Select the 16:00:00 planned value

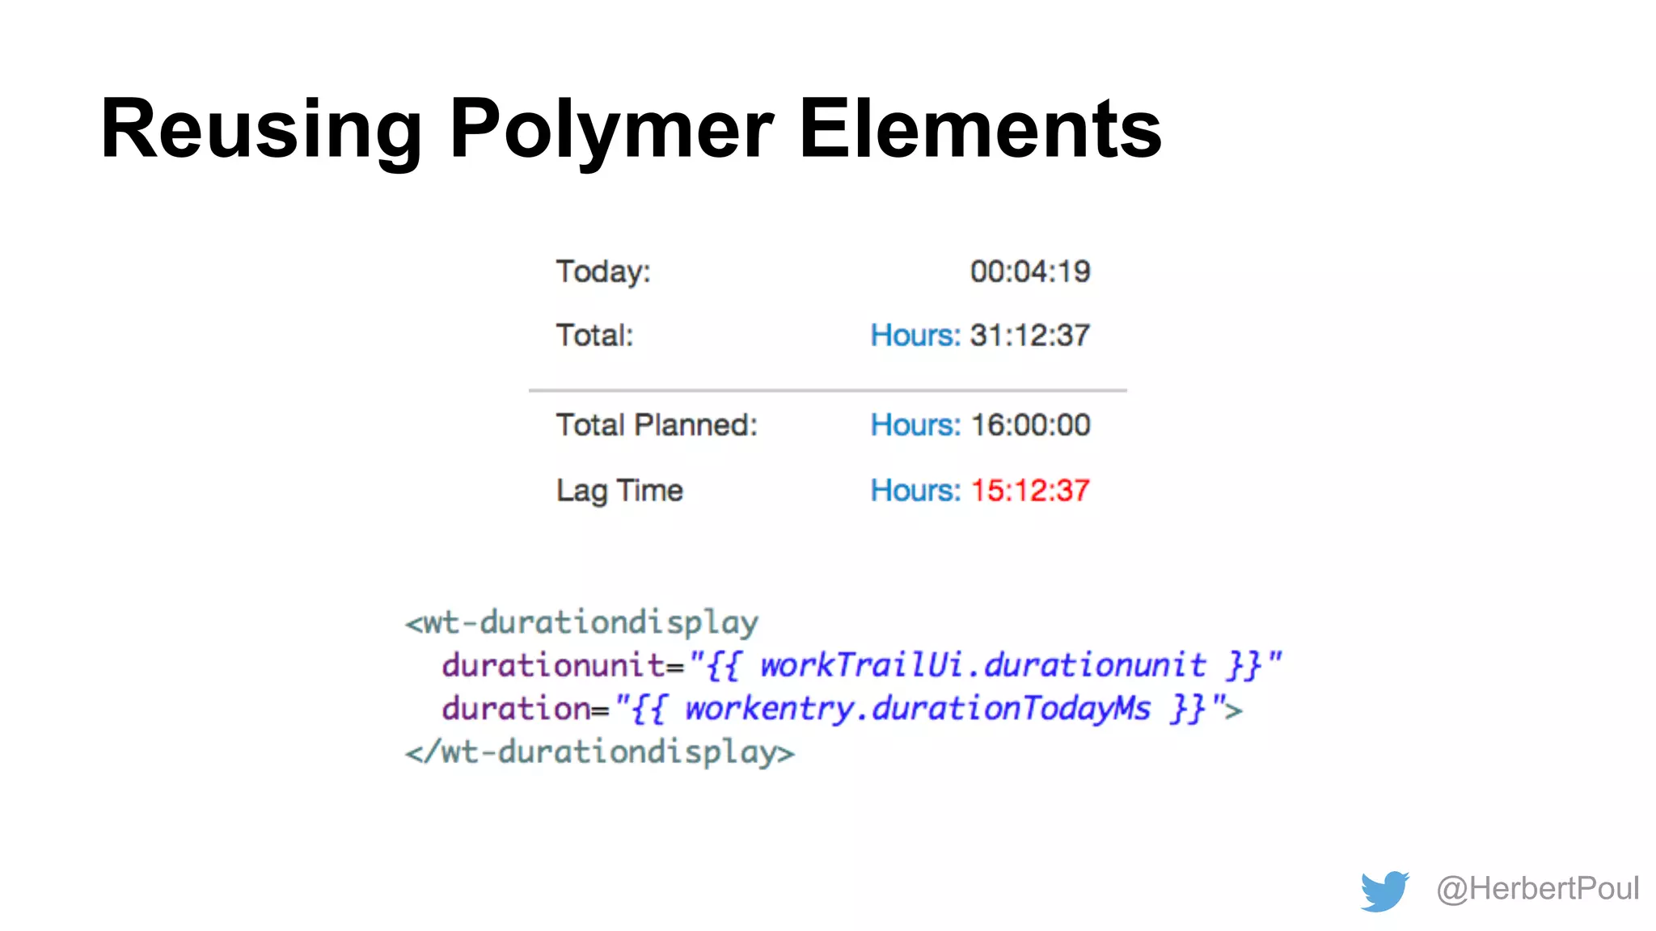point(1030,425)
